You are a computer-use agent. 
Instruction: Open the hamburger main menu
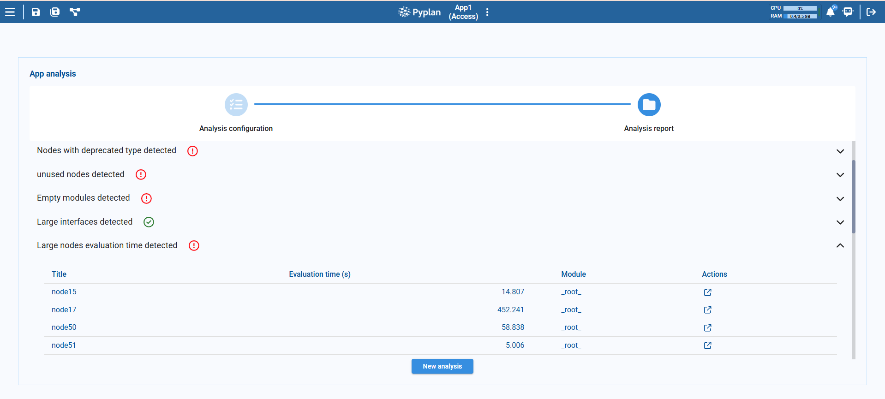pyautogui.click(x=10, y=12)
